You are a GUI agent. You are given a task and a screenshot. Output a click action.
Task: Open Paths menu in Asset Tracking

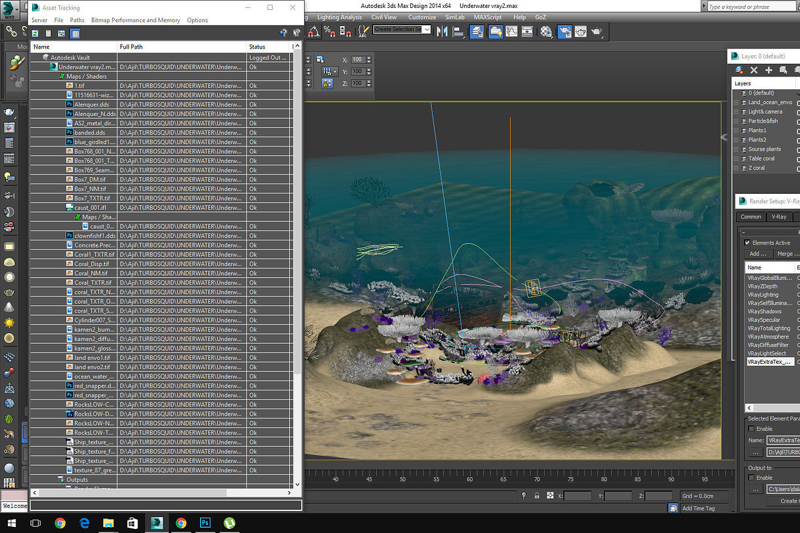coord(77,20)
